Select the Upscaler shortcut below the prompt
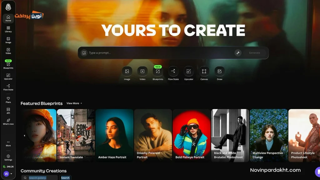The height and width of the screenshot is (180, 320). coord(188,73)
